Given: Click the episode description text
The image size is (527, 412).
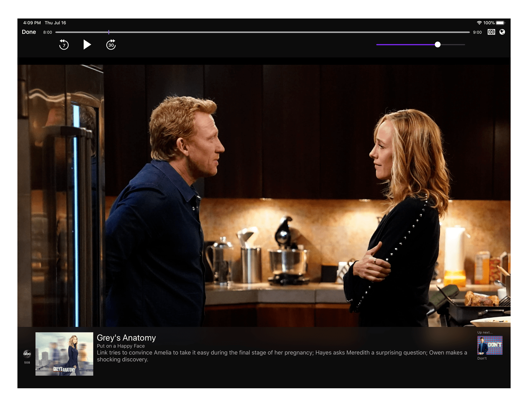Looking at the screenshot, I should coord(282,356).
